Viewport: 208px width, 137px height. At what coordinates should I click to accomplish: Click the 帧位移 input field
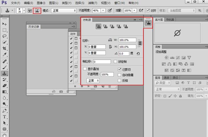pyautogui.click(x=102, y=62)
